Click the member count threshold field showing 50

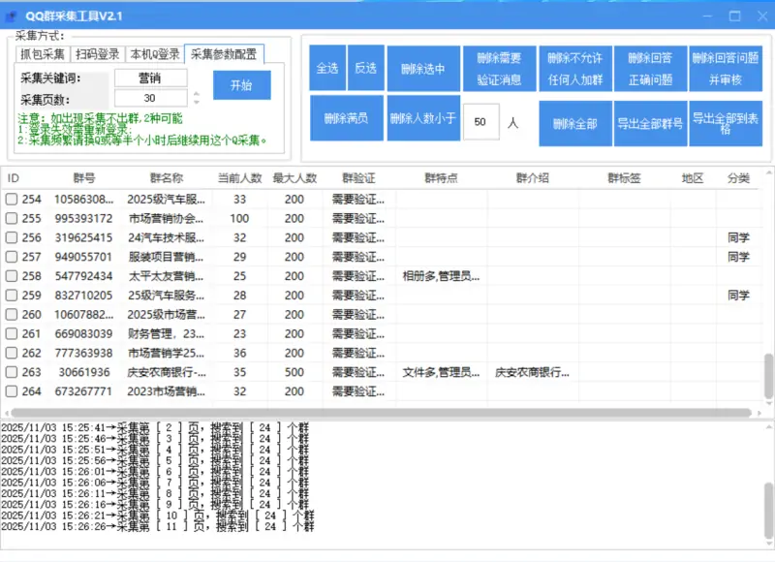(x=481, y=122)
